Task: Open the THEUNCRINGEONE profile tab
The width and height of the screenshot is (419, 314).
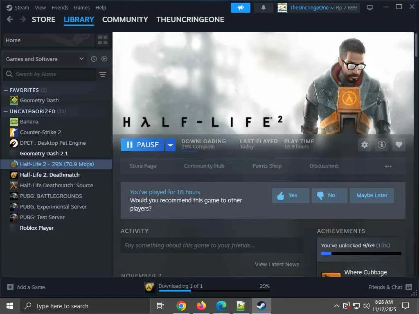Action: click(190, 20)
